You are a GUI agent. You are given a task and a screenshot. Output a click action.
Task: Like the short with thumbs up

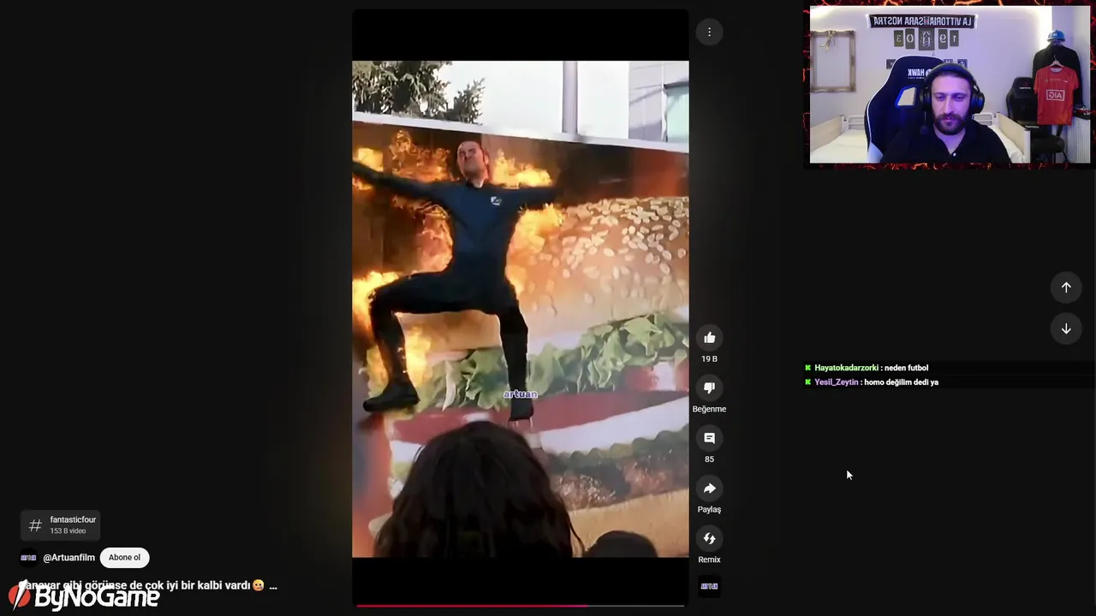tap(709, 338)
